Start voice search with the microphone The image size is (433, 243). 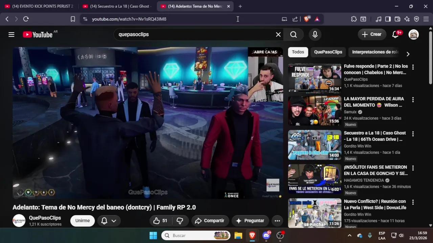tap(315, 34)
